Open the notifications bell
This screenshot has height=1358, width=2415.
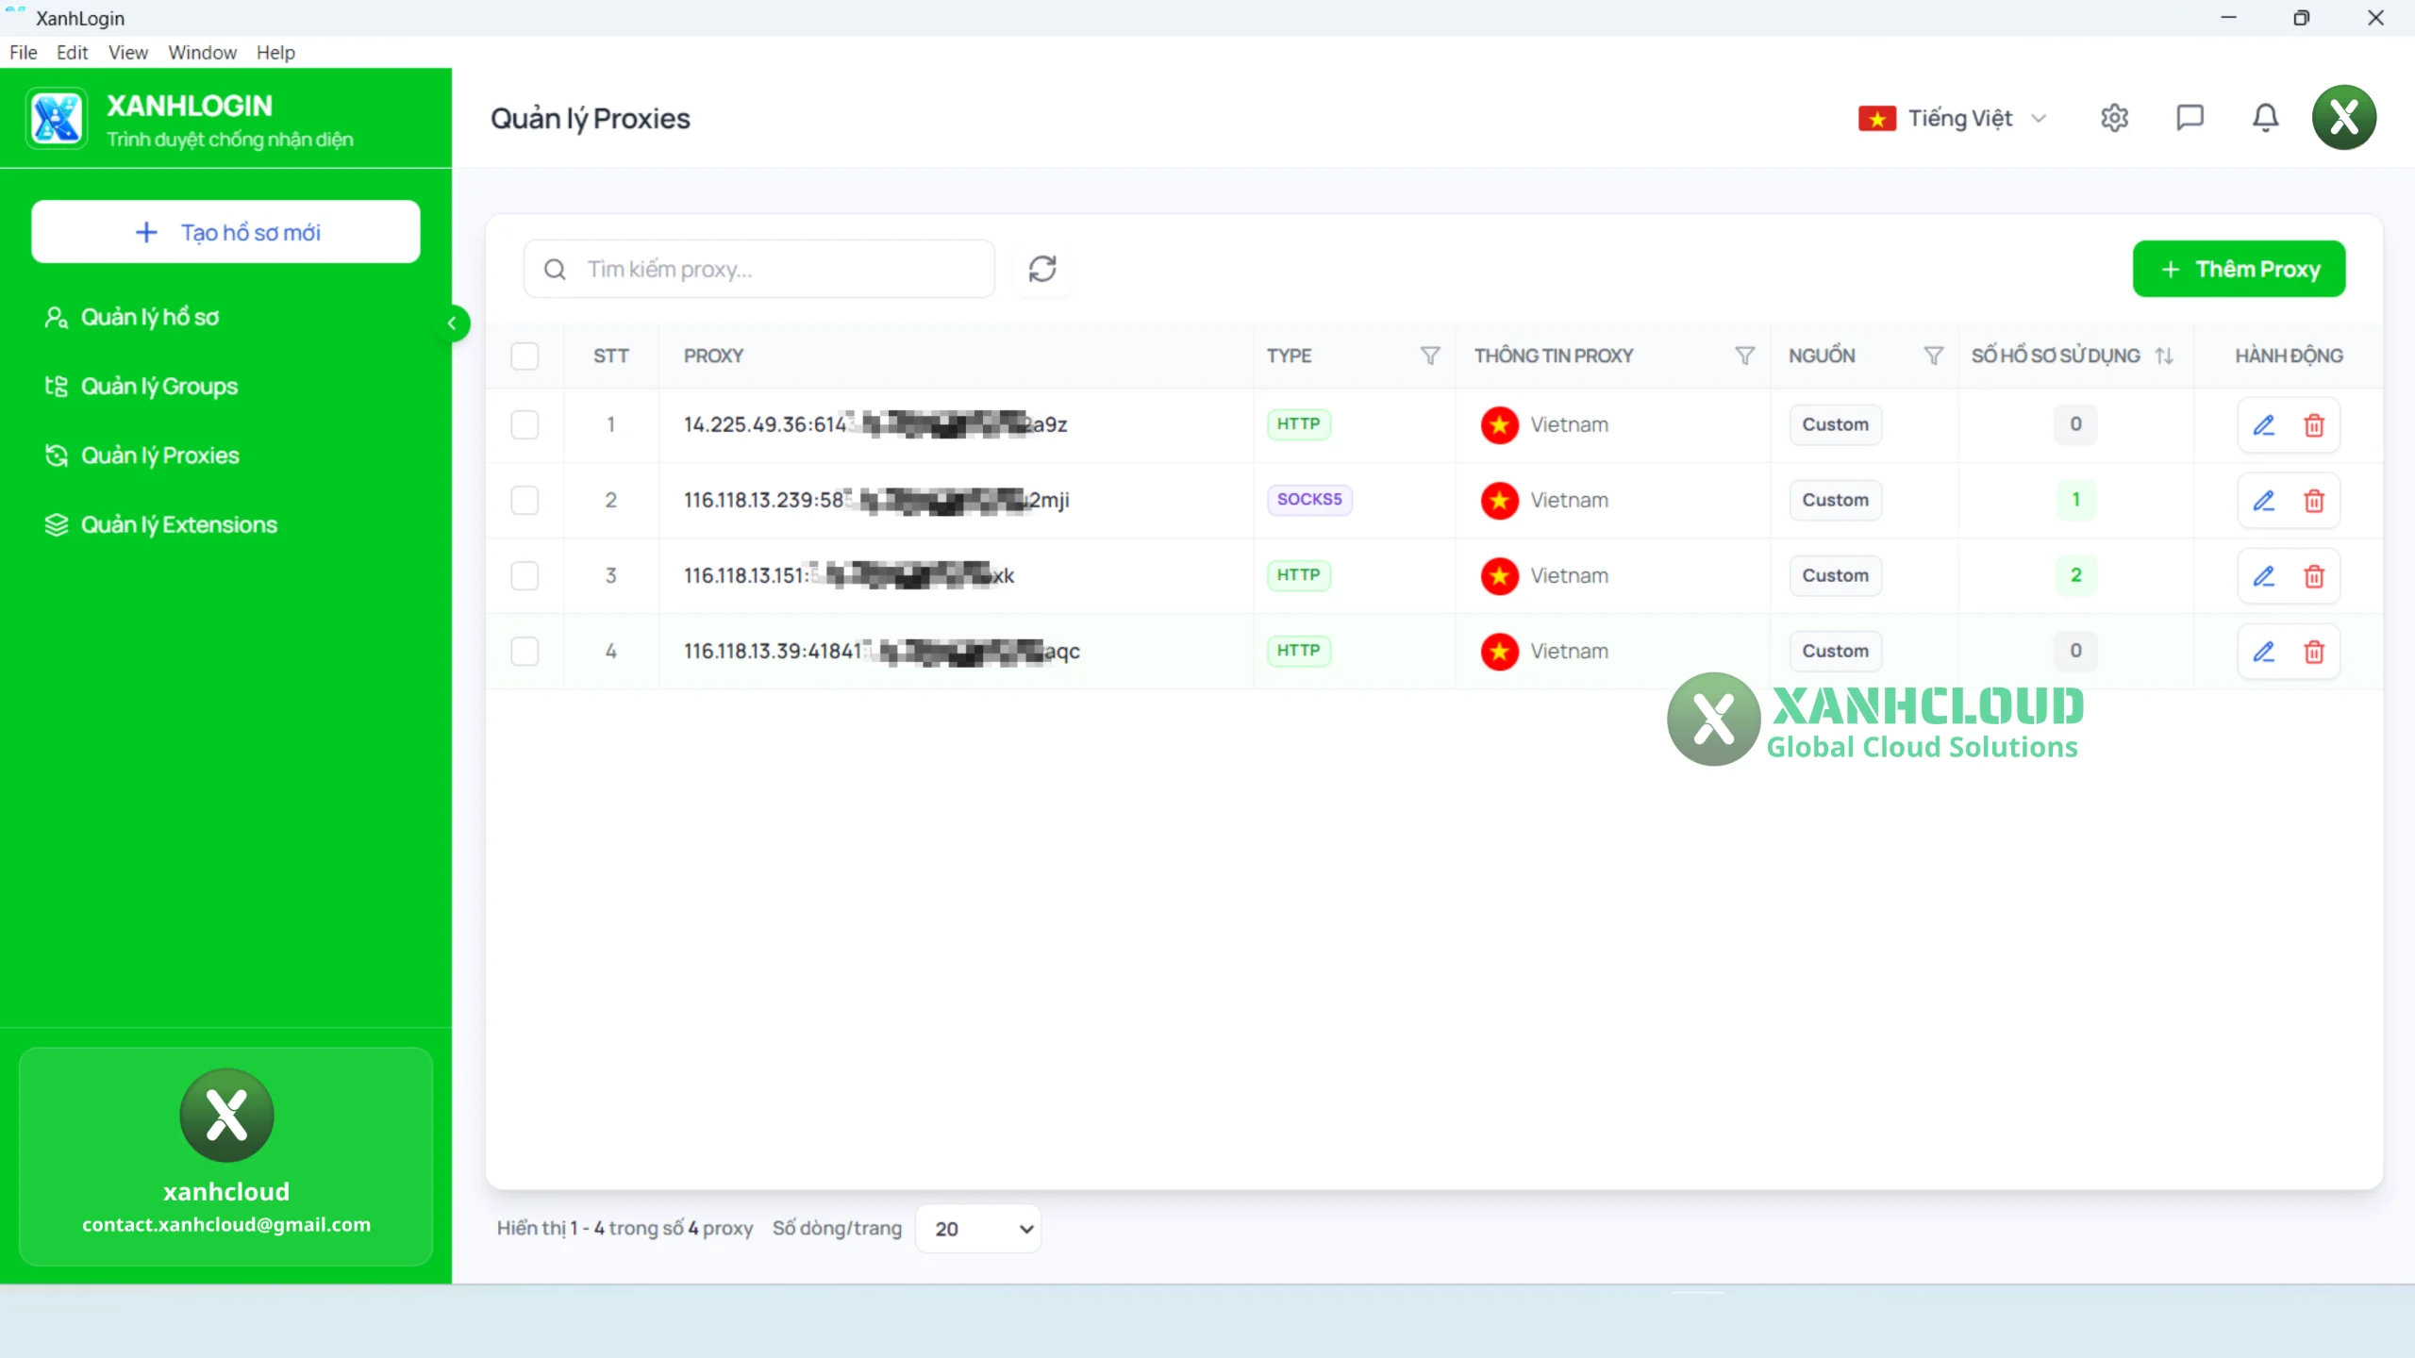click(x=2265, y=118)
